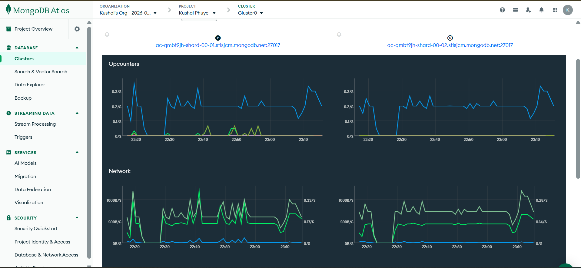Open Security Quickstart
This screenshot has width=581, height=268.
coord(36,229)
